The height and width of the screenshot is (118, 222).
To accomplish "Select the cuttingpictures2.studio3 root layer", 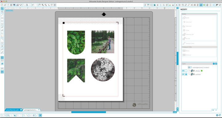I will (x=200, y=67).
